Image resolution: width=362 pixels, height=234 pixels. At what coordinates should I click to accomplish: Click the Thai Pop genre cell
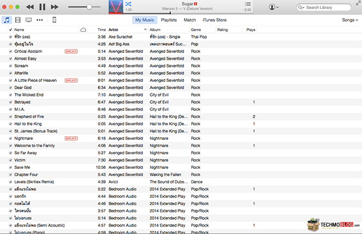click(198, 37)
